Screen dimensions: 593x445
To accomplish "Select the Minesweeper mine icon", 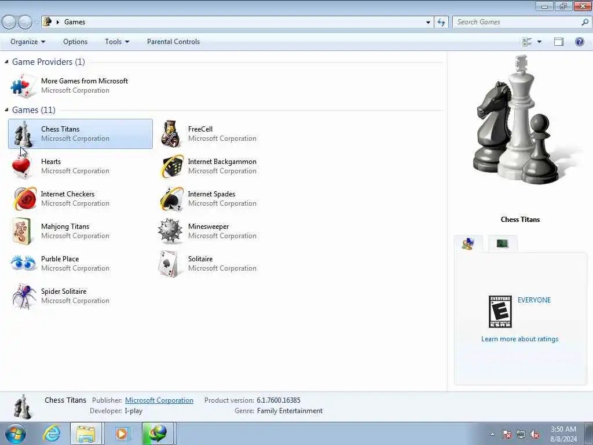I will 170,231.
